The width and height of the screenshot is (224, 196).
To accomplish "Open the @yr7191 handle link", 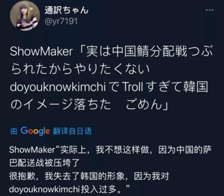I will (x=61, y=21).
